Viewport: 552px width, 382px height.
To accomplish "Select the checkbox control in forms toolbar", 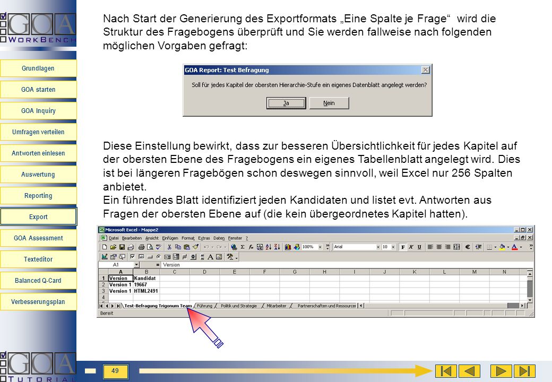I will 132,257.
